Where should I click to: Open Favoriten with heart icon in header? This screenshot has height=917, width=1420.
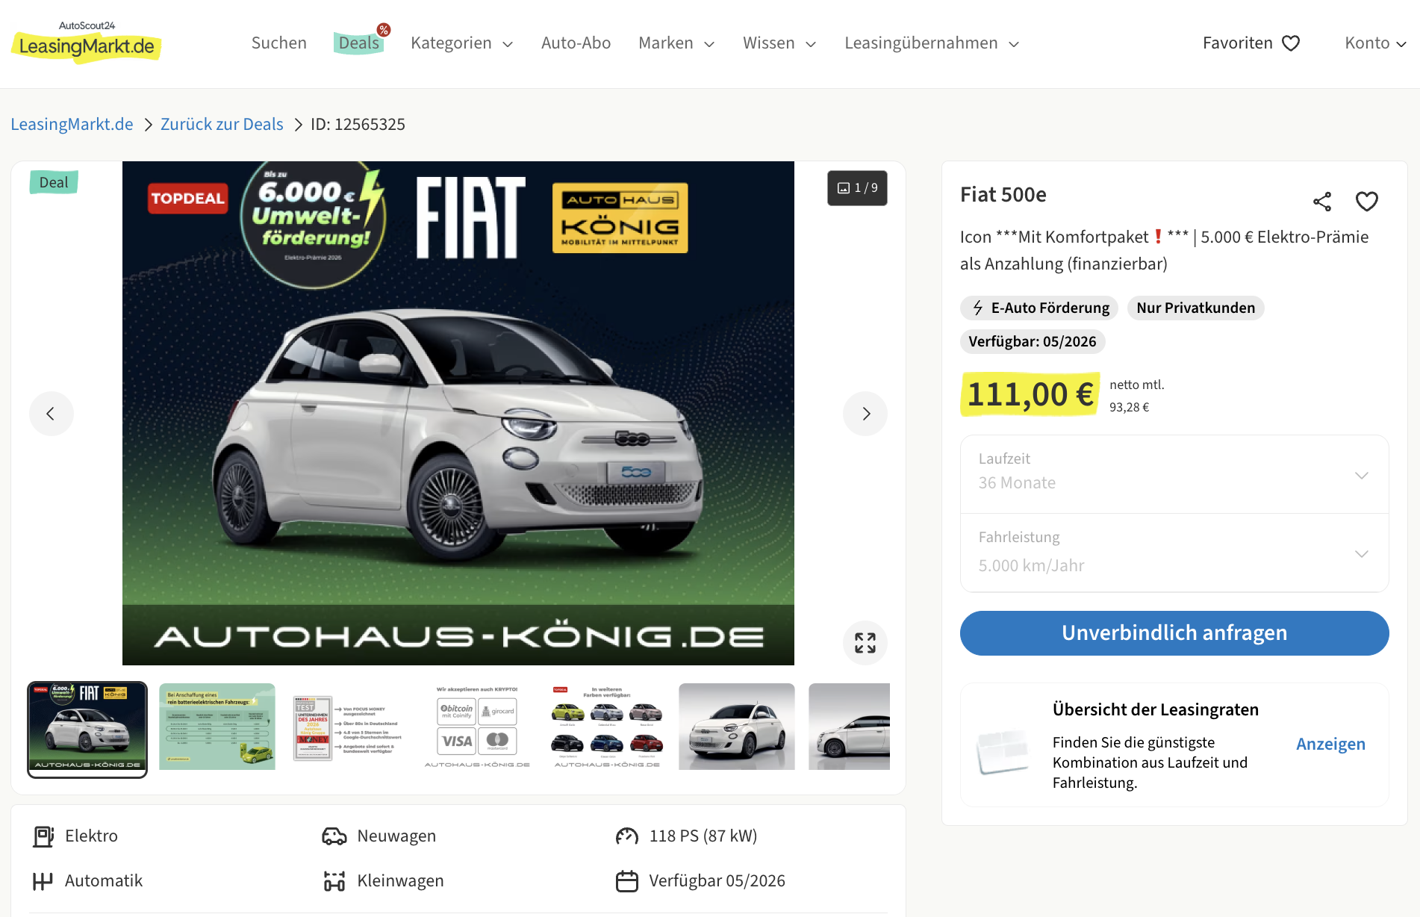pyautogui.click(x=1251, y=43)
